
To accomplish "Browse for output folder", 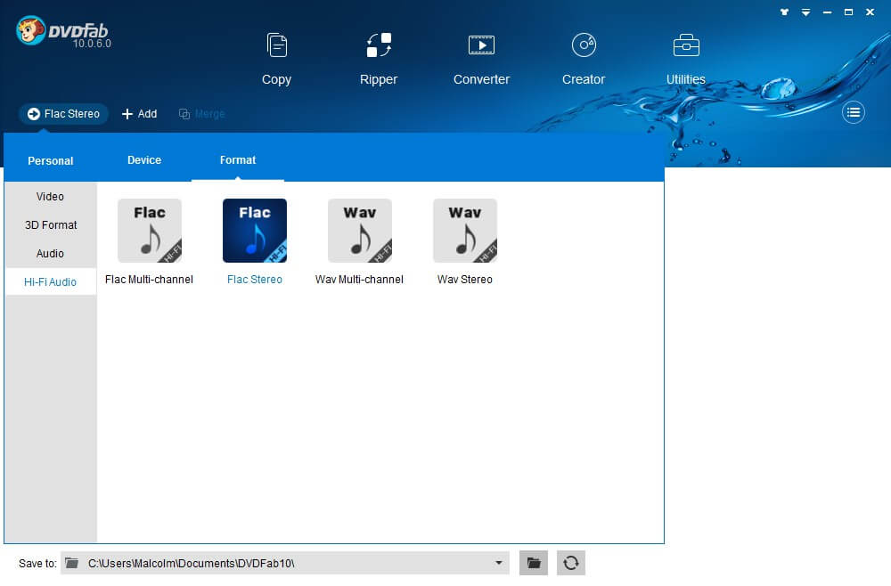I will click(534, 563).
